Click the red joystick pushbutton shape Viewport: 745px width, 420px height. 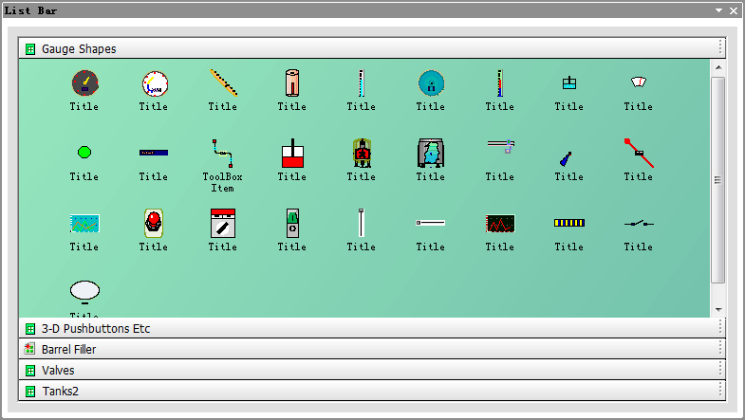point(153,223)
